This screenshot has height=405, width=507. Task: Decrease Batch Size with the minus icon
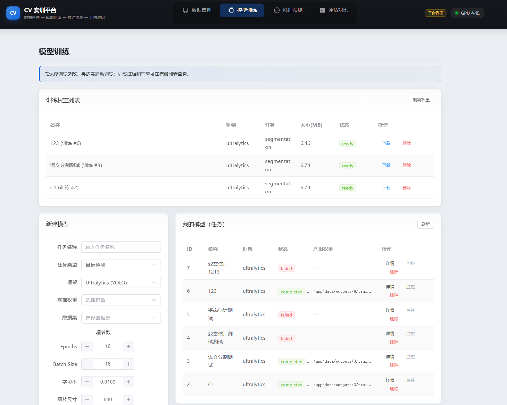coord(87,364)
